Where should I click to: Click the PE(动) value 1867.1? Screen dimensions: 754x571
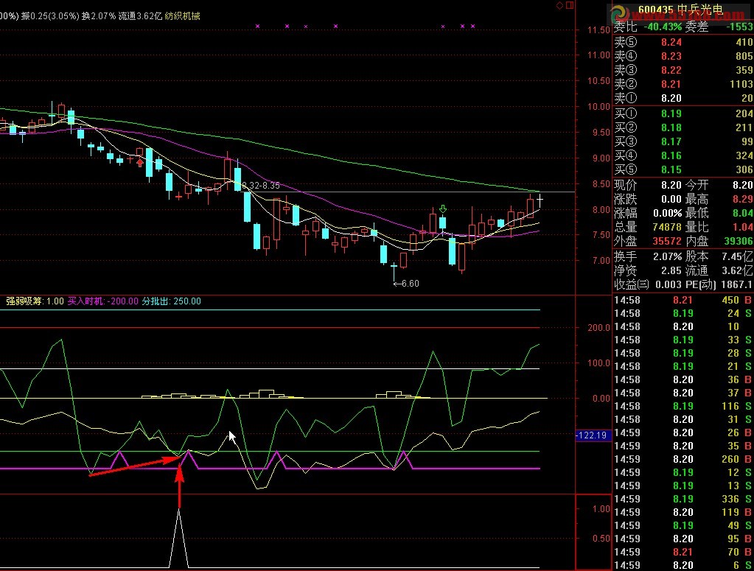click(x=736, y=284)
